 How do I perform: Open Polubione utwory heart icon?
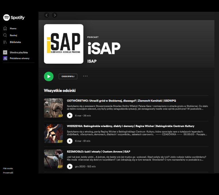[5, 58]
